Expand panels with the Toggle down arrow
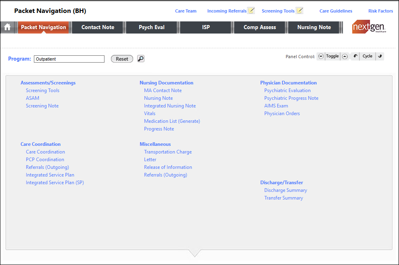 pos(321,57)
